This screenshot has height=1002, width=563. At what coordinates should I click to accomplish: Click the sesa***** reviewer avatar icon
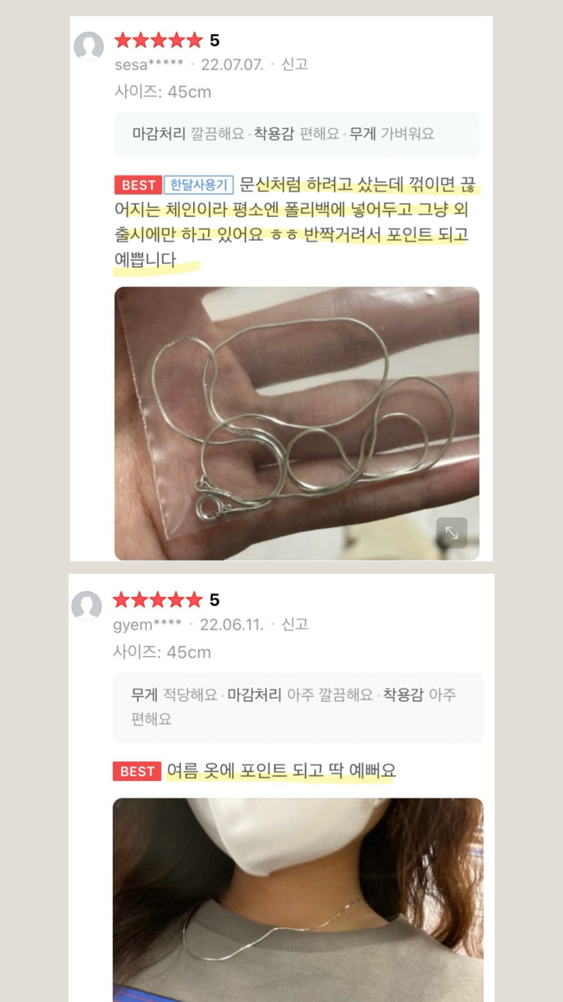click(x=88, y=46)
